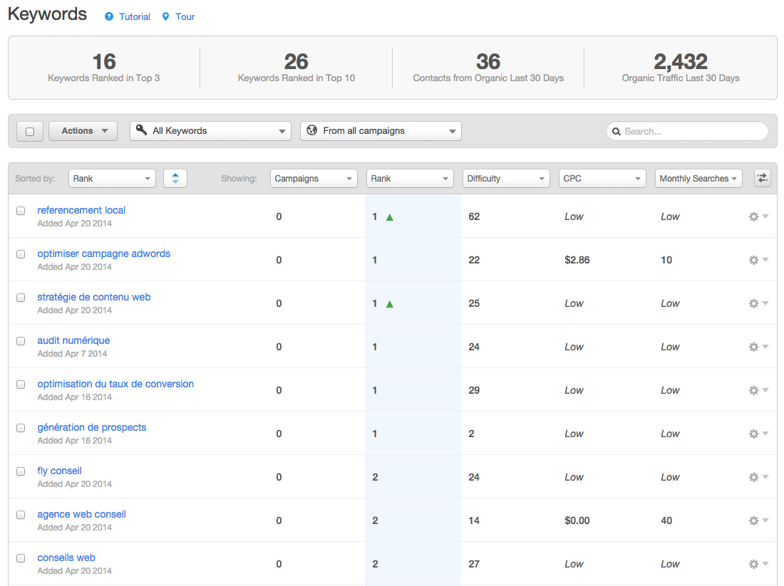This screenshot has height=586, width=784.
Task: Check the select-all keywords checkbox
Action: click(30, 131)
